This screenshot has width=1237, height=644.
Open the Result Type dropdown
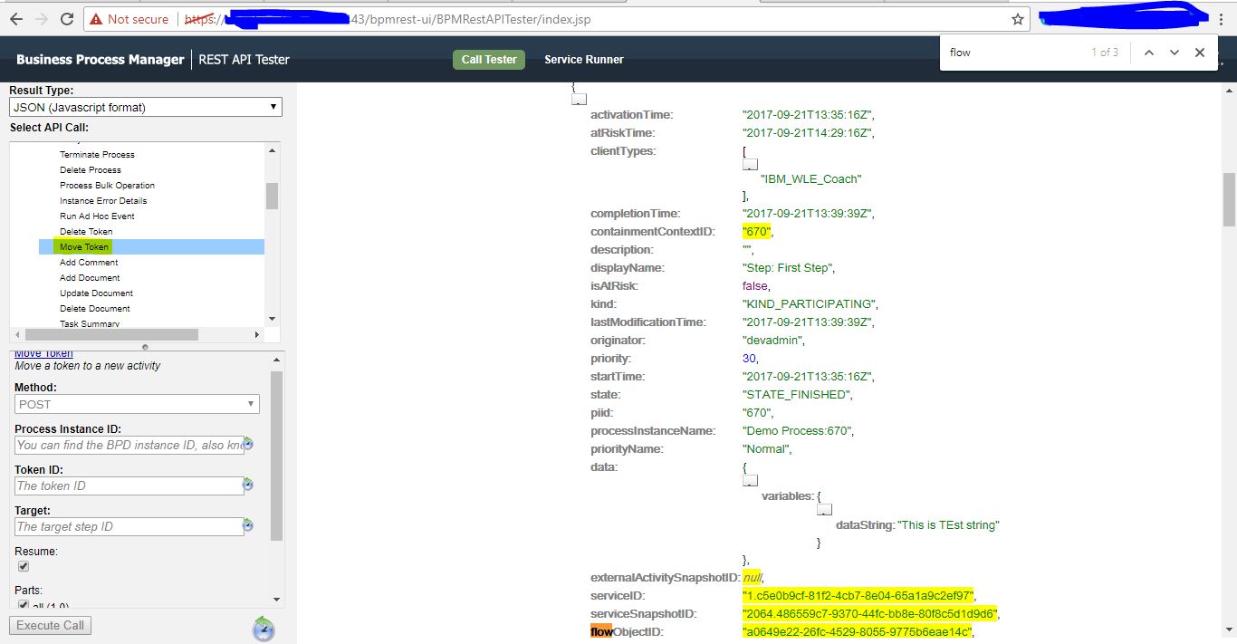145,107
